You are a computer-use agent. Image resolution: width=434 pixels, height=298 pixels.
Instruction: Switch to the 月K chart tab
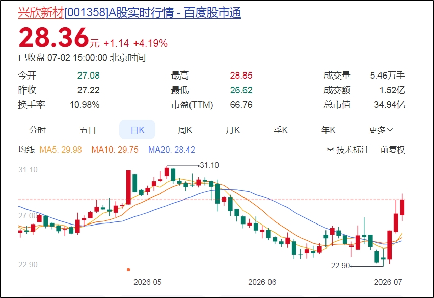(233, 130)
